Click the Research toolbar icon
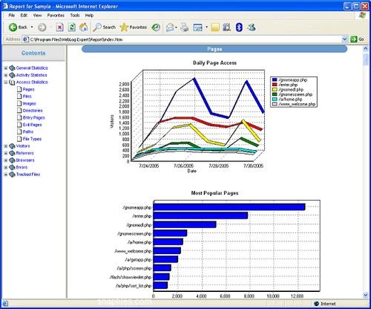Image resolution: width=371 pixels, height=309 pixels. (x=226, y=27)
